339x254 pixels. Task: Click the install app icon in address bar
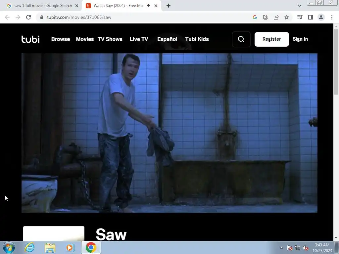coord(266,17)
